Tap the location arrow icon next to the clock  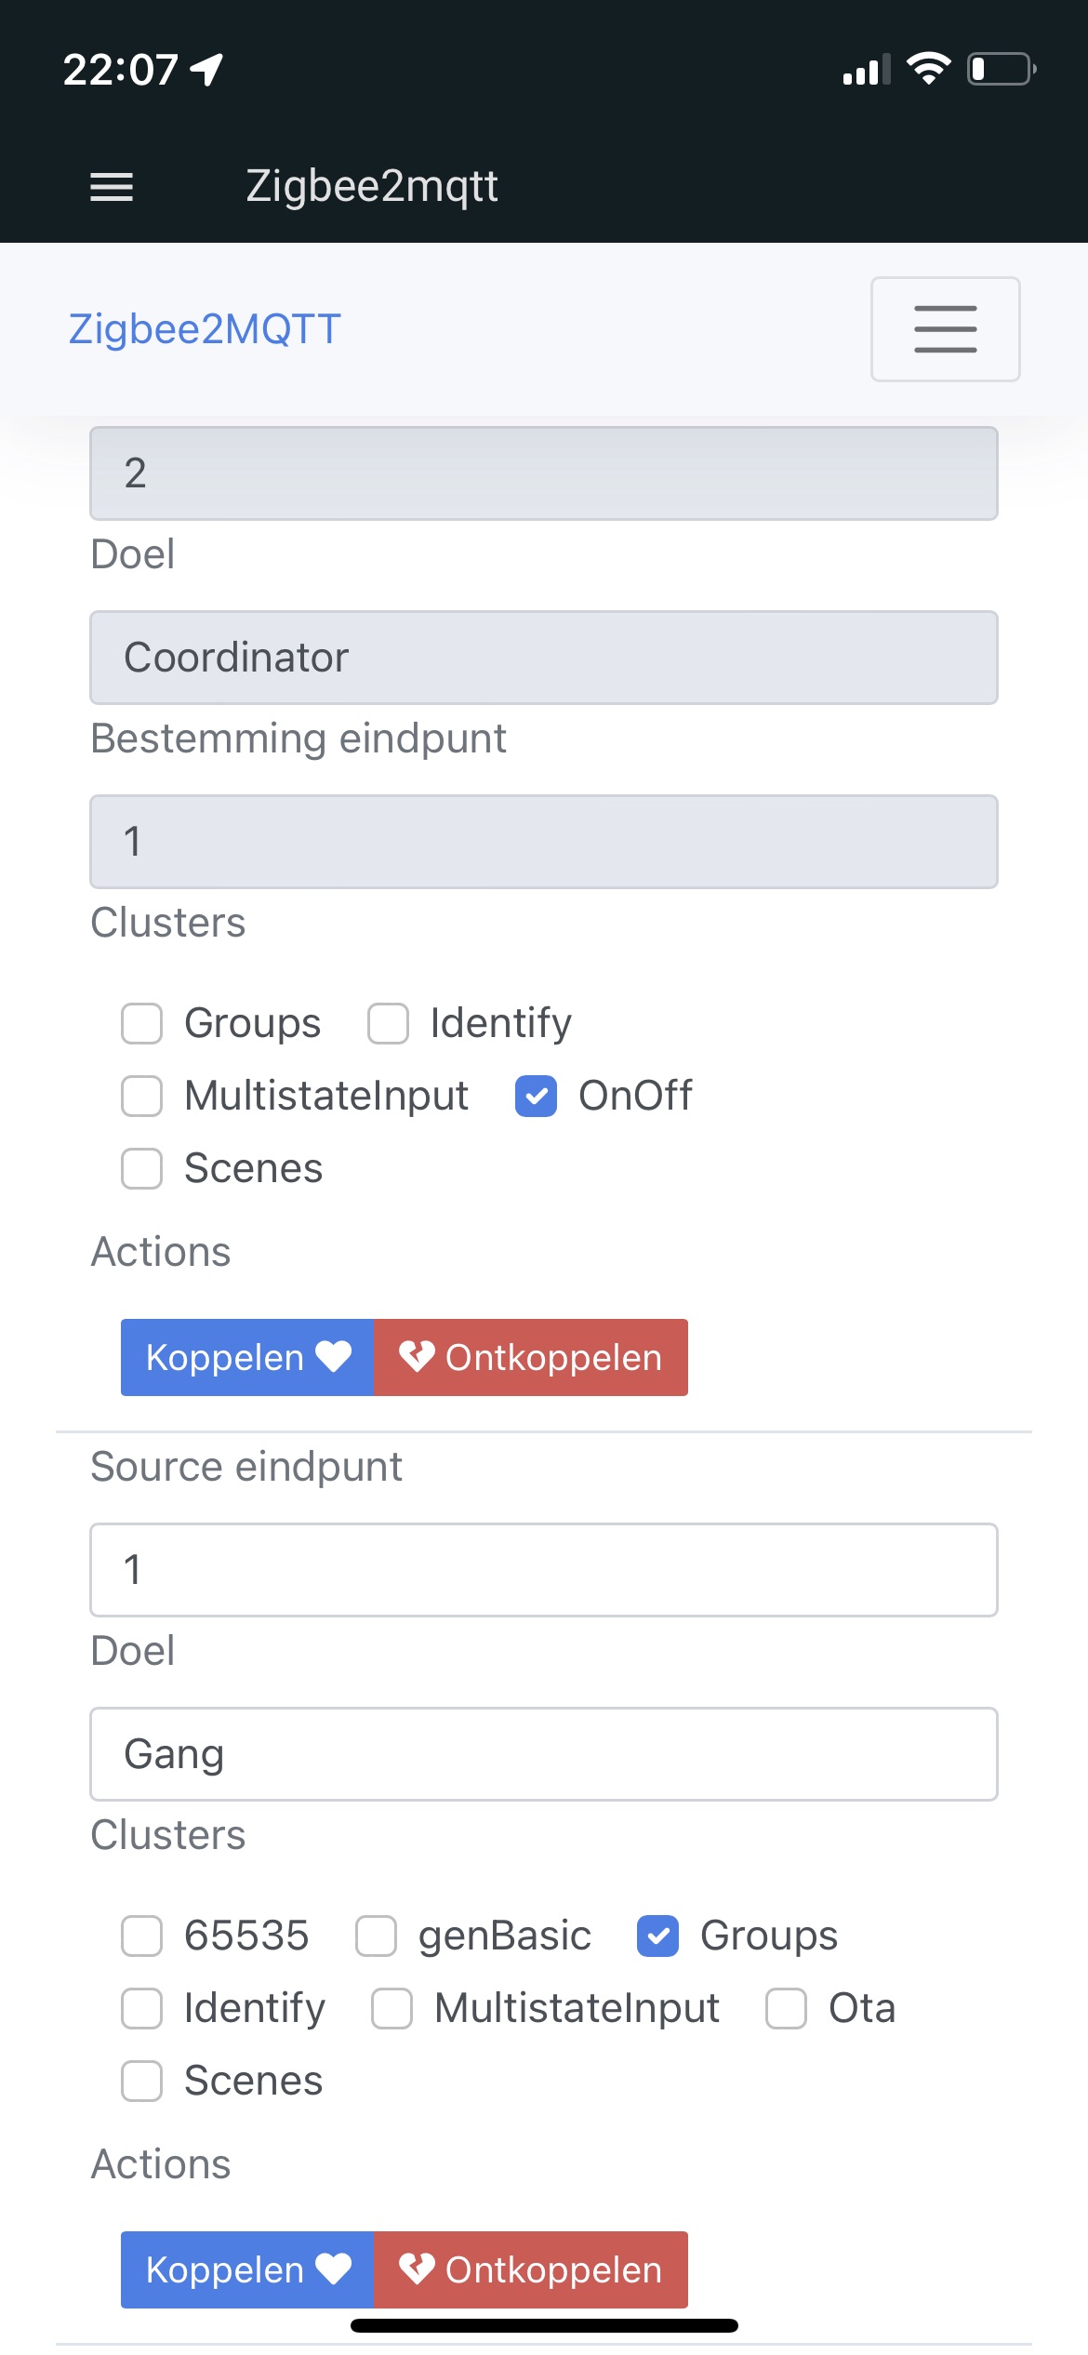tap(207, 70)
